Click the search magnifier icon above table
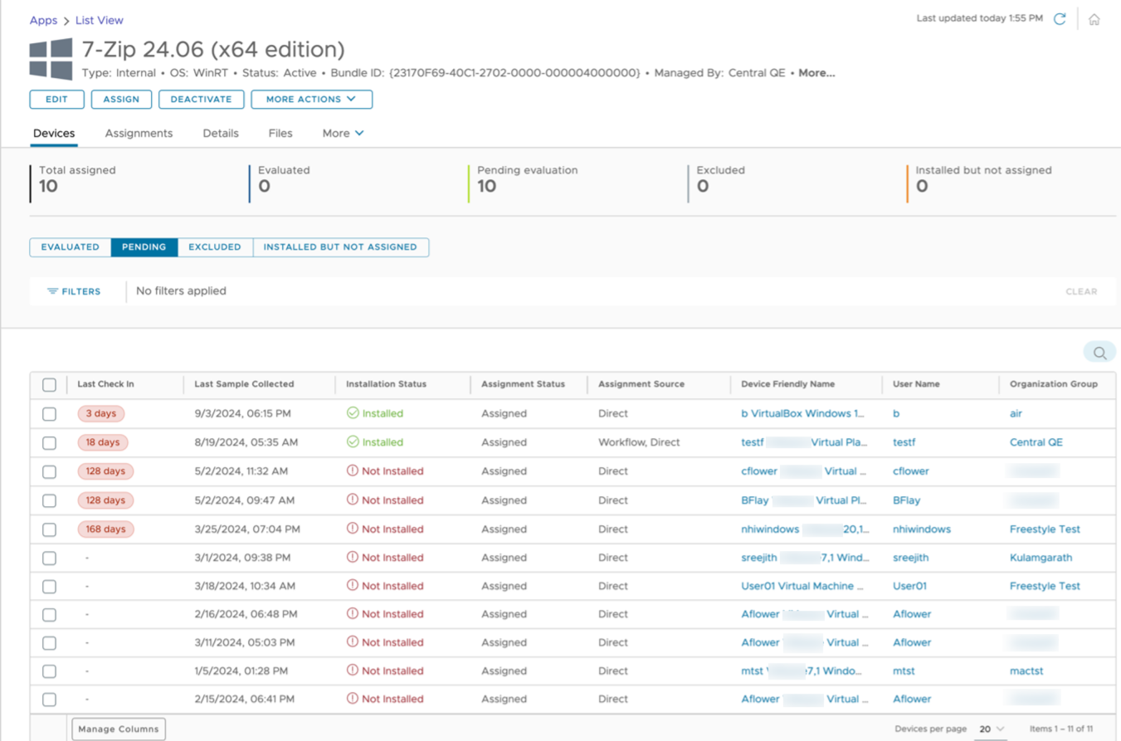The width and height of the screenshot is (1121, 741). (1099, 353)
